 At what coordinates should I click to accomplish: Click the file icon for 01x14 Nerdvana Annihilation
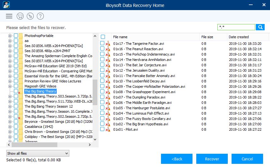click(x=108, y=60)
